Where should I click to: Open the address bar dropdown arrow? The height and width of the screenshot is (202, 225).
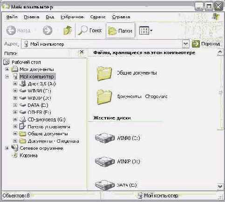point(185,44)
